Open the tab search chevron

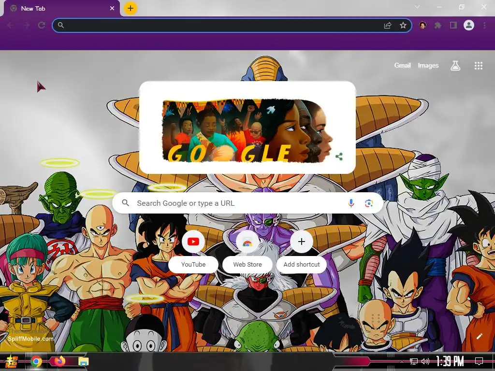click(x=417, y=7)
